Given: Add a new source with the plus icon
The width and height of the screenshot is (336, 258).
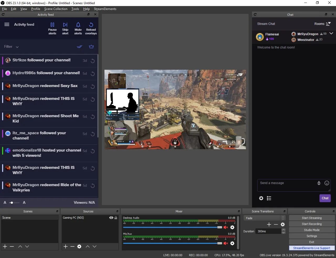Looking at the screenshot, I should point(66,246).
